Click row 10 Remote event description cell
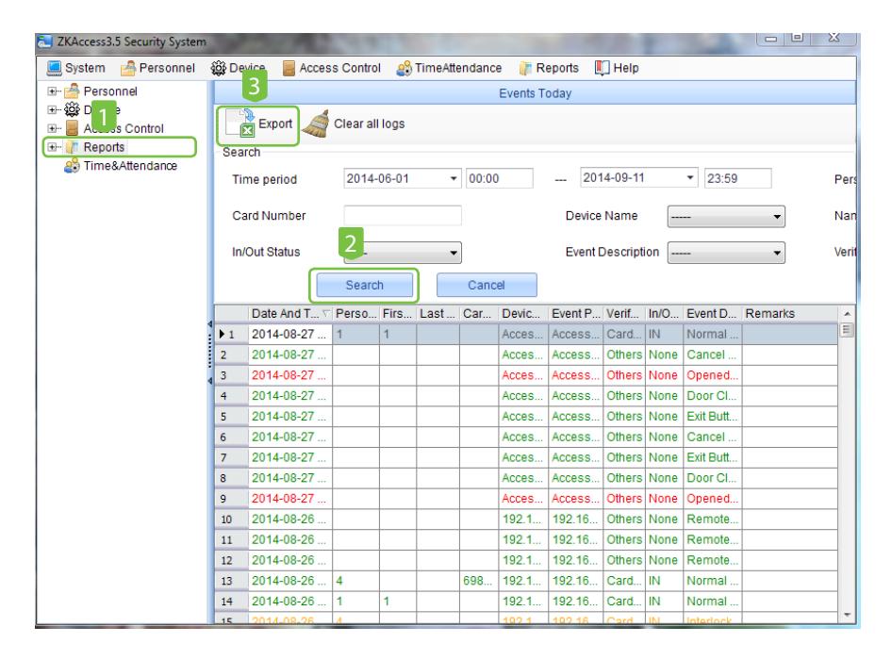The height and width of the screenshot is (660, 892). click(712, 519)
